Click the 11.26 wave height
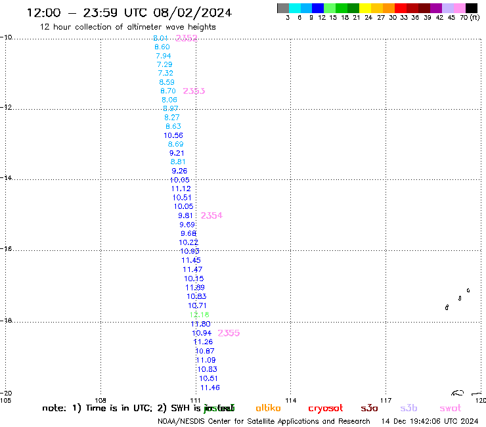The height and width of the screenshot is (427, 486). click(x=203, y=342)
